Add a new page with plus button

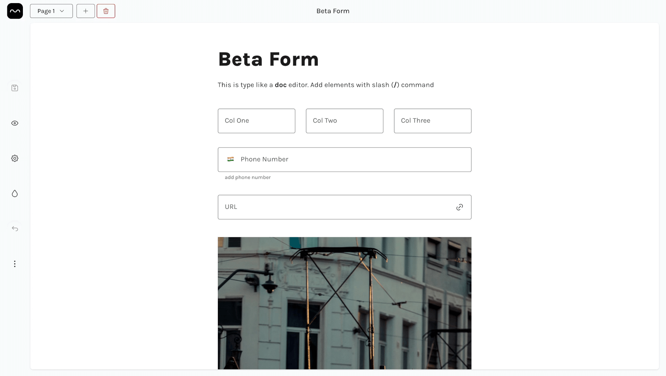pos(86,11)
